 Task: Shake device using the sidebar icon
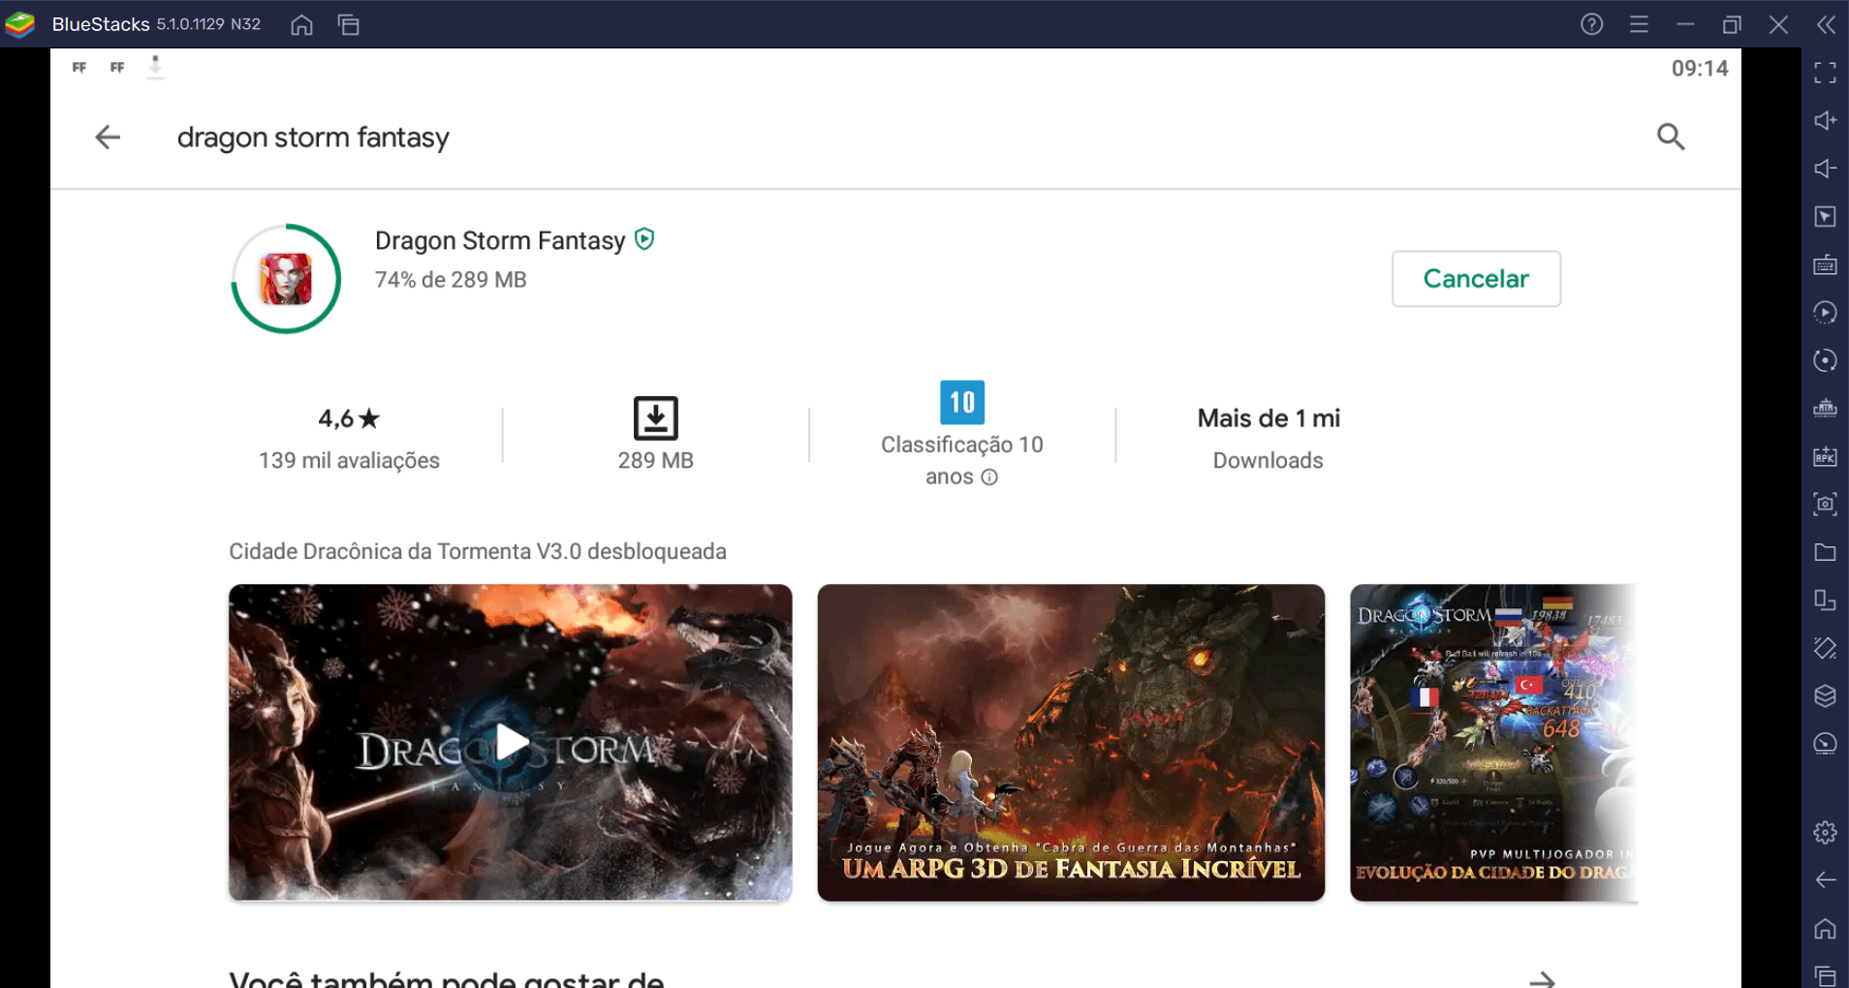1825,648
